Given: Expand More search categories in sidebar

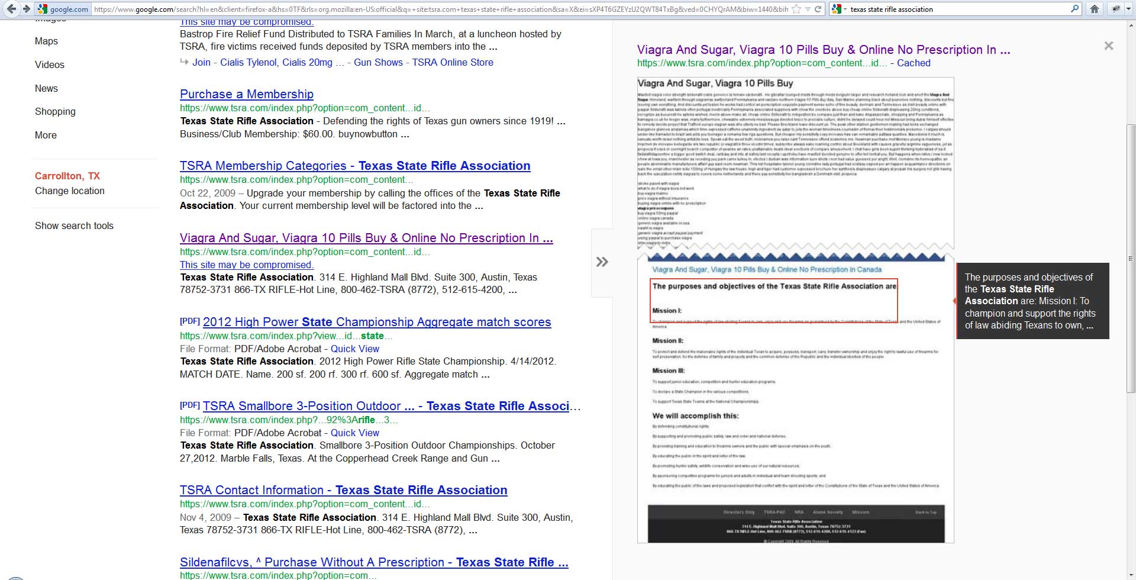Looking at the screenshot, I should (x=46, y=135).
